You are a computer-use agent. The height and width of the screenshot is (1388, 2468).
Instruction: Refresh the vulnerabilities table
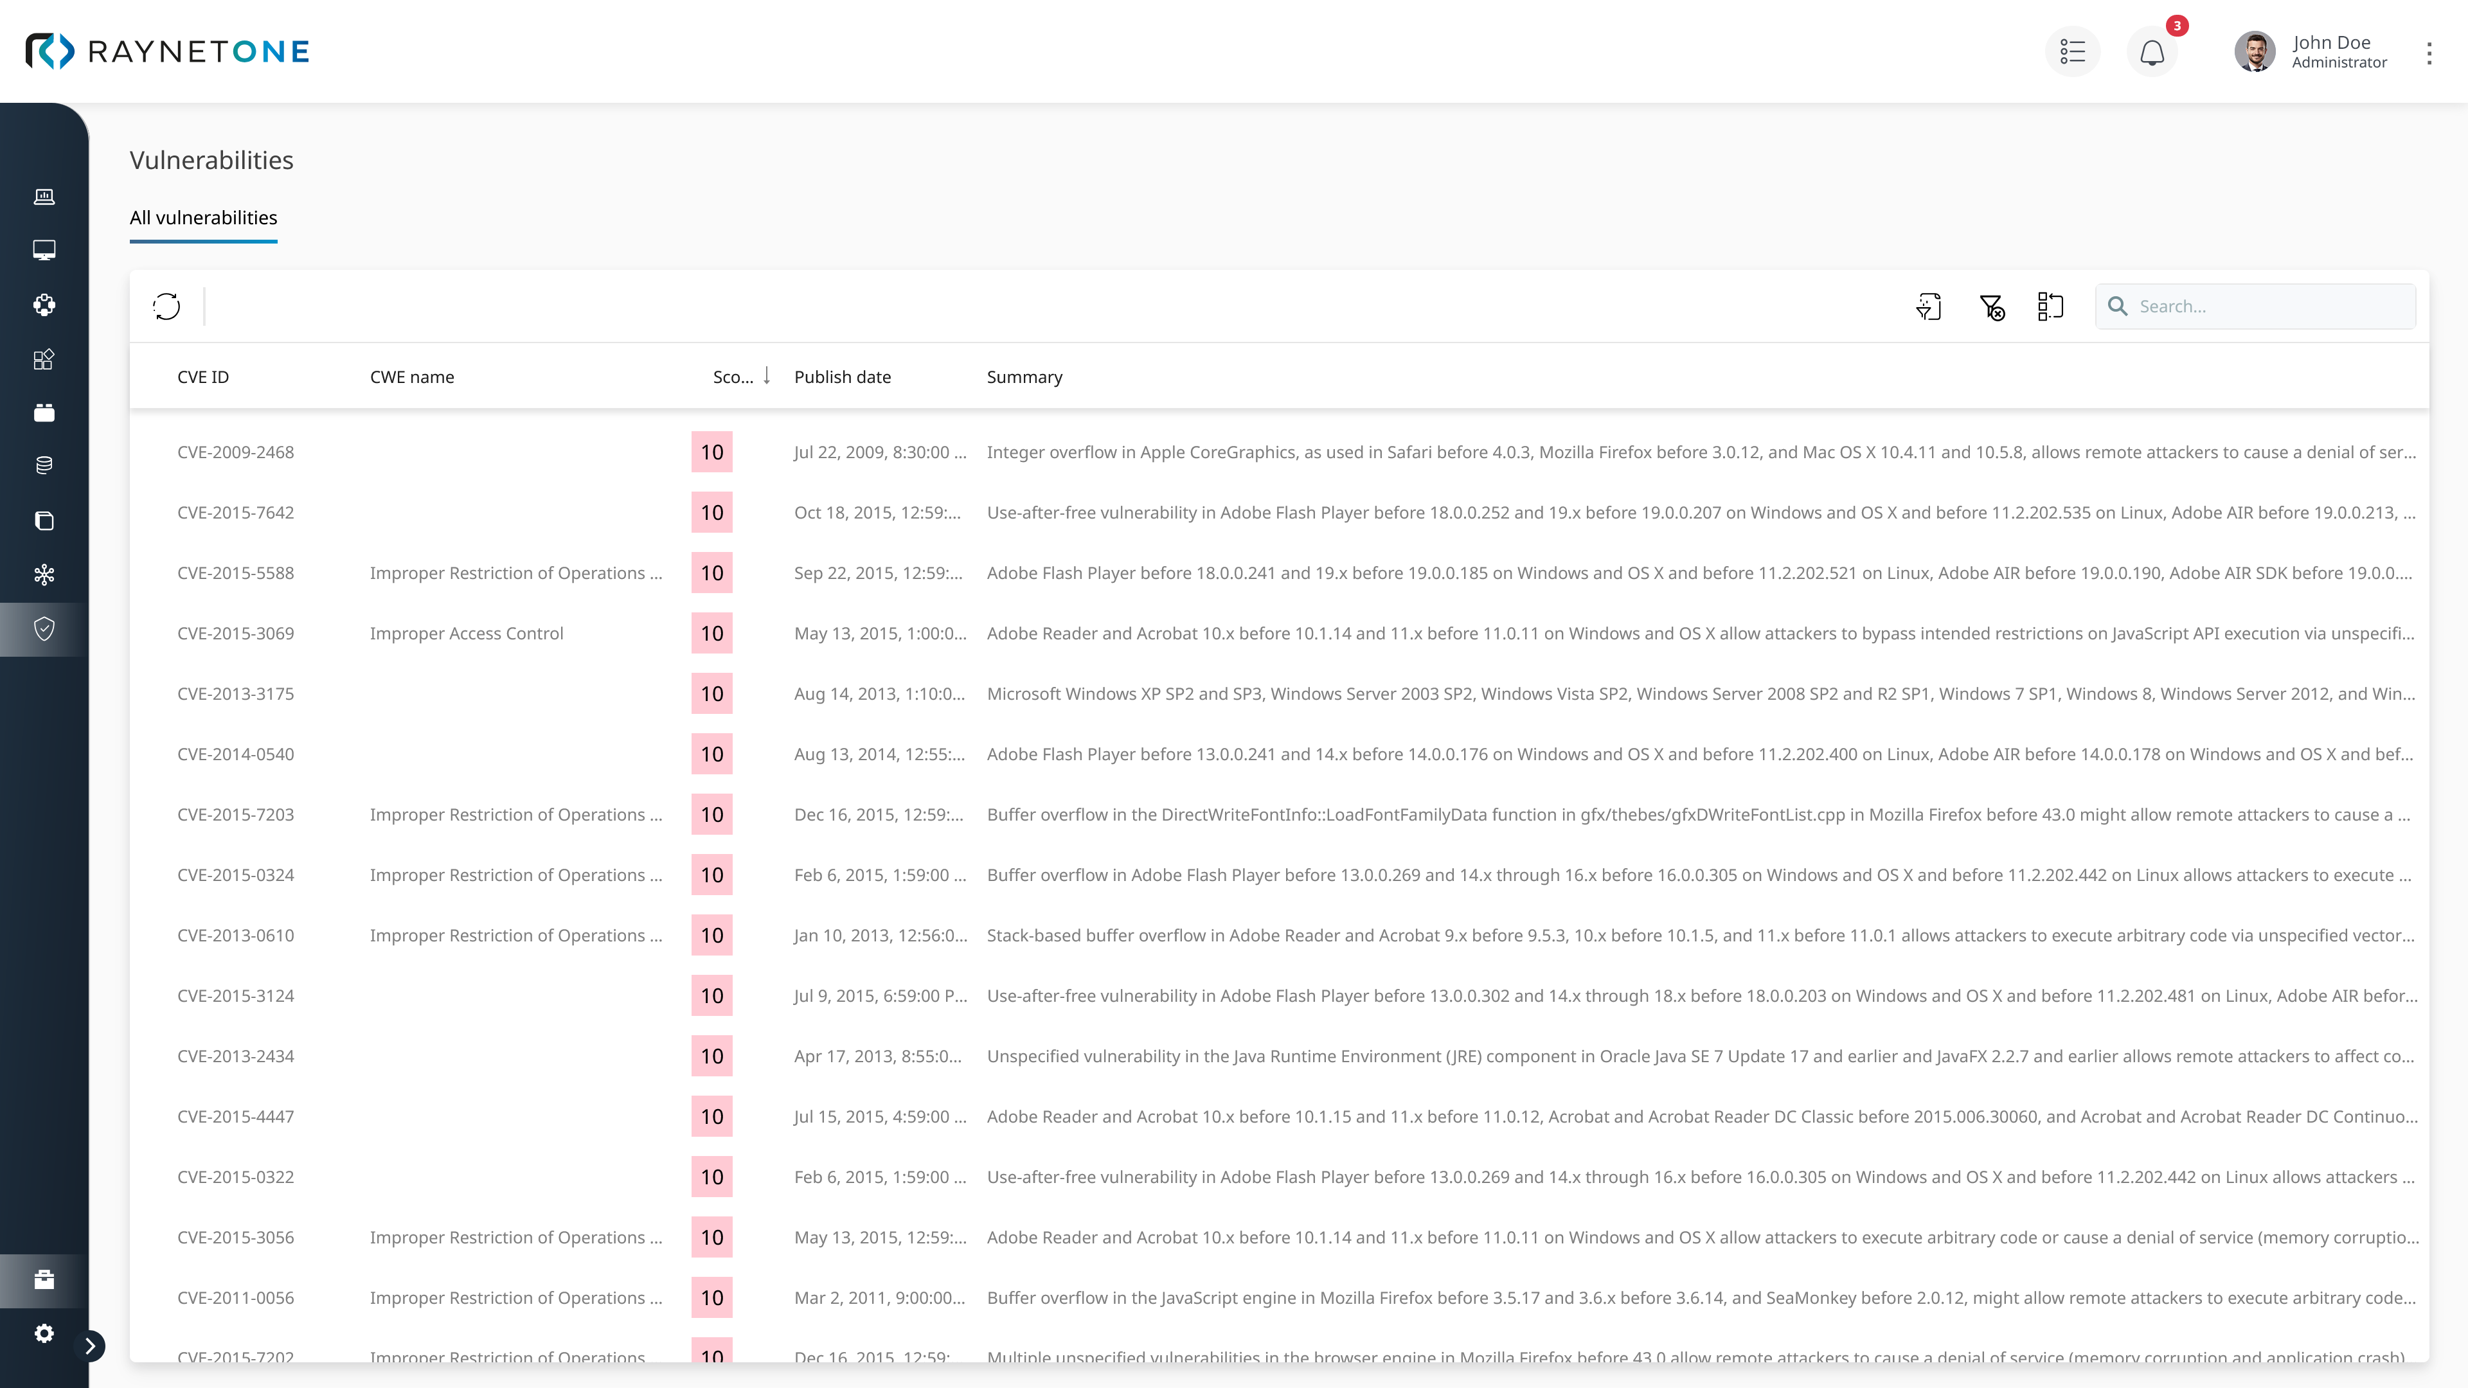coord(166,307)
